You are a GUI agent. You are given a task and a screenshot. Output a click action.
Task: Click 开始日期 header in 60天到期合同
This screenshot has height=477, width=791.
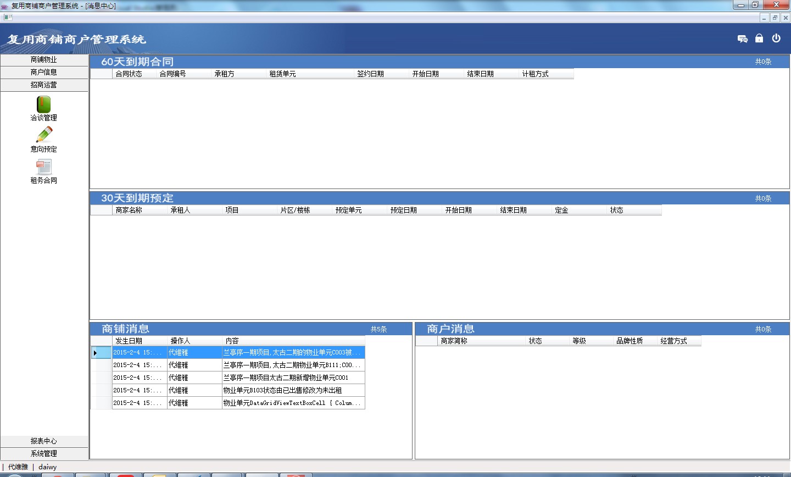pos(437,74)
